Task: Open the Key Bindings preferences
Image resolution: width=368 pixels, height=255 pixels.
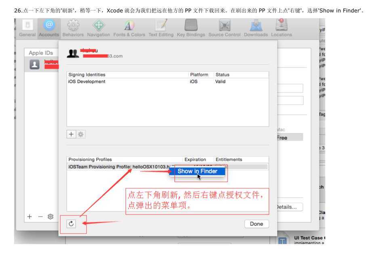Action: [x=191, y=28]
